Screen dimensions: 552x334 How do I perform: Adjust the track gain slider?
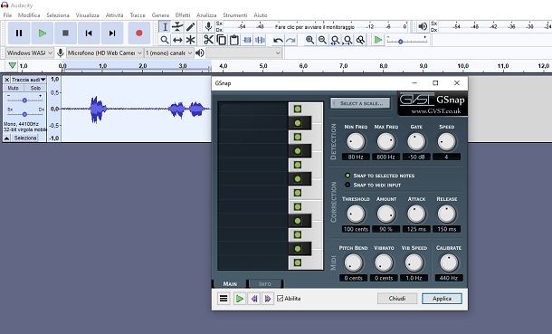click(x=24, y=100)
